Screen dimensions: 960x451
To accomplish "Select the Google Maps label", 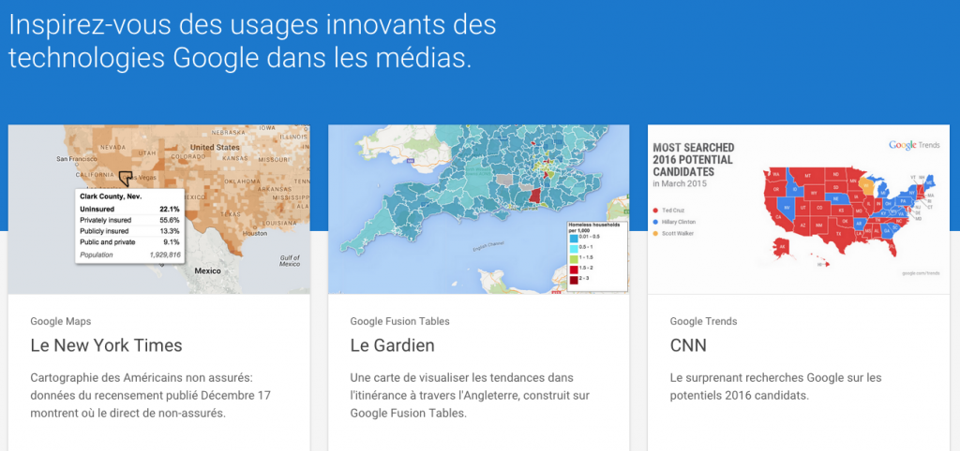I will [61, 321].
